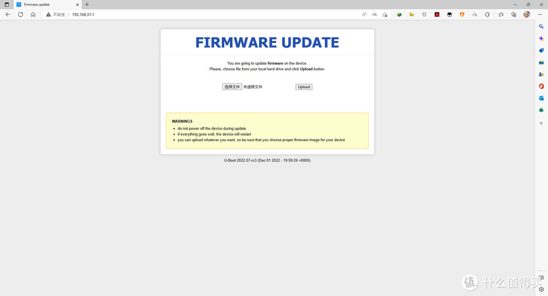Viewport: 548px width, 296px height.
Task: Go back to the previous page
Action: pos(8,15)
